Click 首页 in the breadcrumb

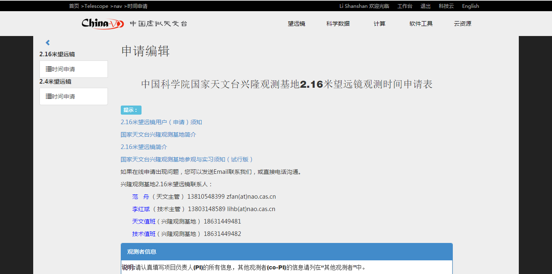[74, 6]
